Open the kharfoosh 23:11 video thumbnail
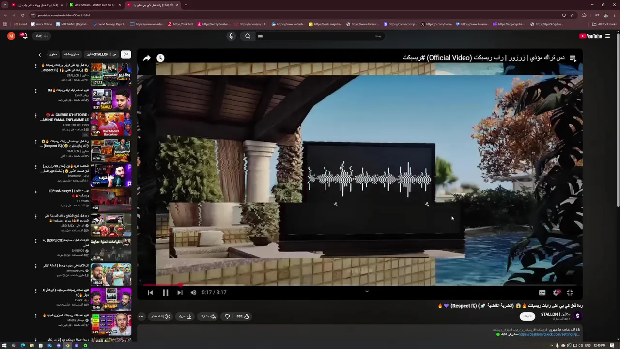Viewport: 620px width, 349px height. [x=111, y=175]
